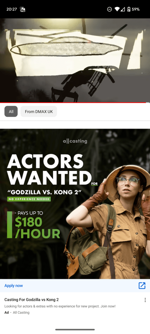Open the external link icon beside Apply now

click(x=142, y=286)
